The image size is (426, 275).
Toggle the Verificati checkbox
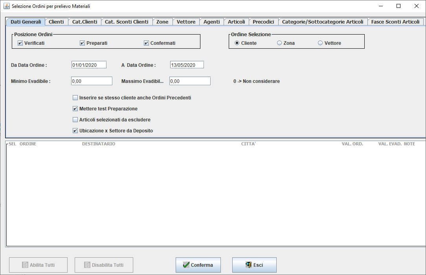tap(20, 43)
